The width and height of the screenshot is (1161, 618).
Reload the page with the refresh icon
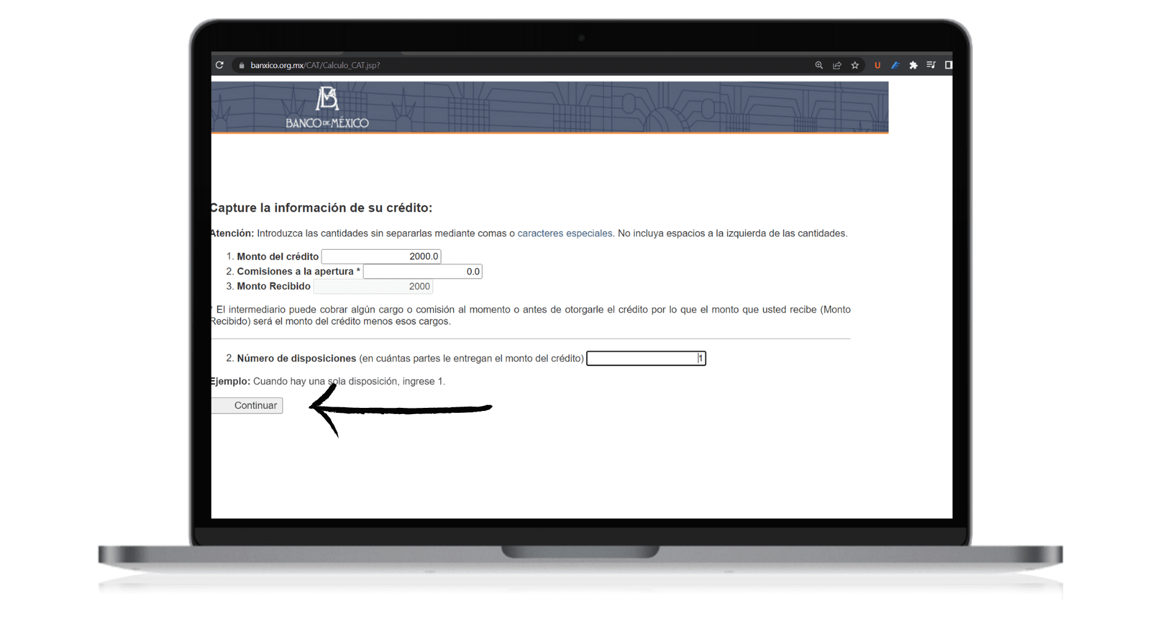[x=219, y=65]
